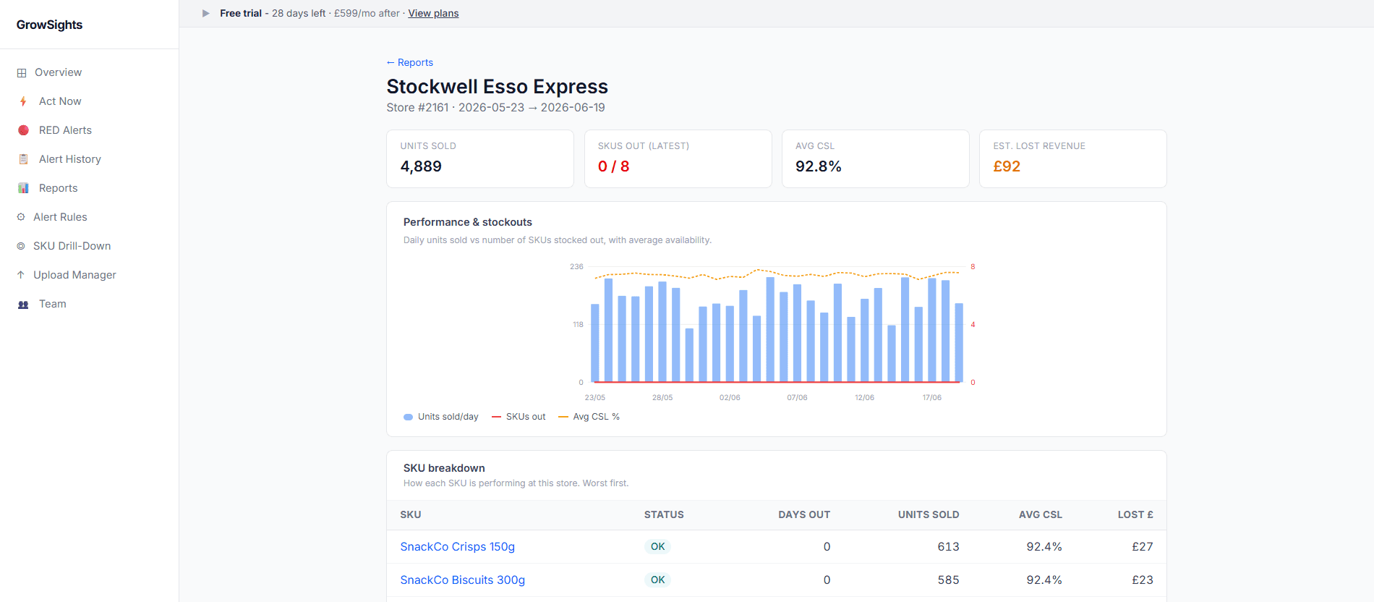Open SnackCo Crisps 150g SKU link
Screen dimensions: 1374x602
point(458,547)
